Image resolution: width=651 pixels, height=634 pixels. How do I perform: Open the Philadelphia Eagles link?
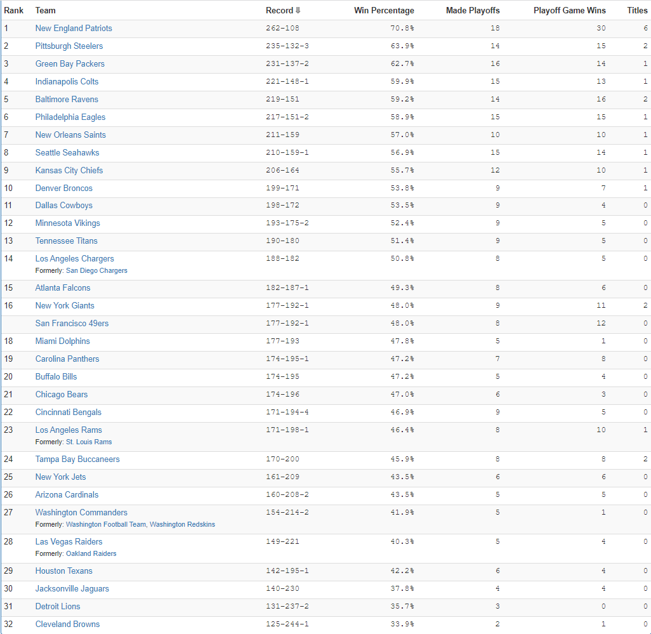click(70, 117)
